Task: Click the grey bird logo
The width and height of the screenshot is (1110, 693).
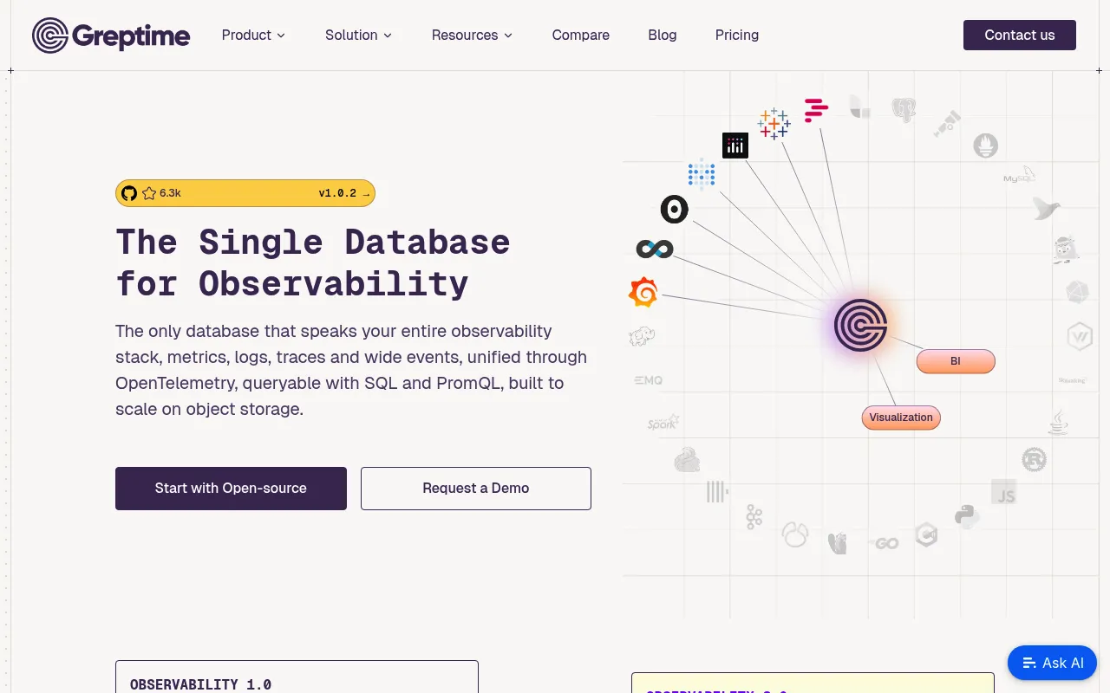Action: (x=1047, y=208)
